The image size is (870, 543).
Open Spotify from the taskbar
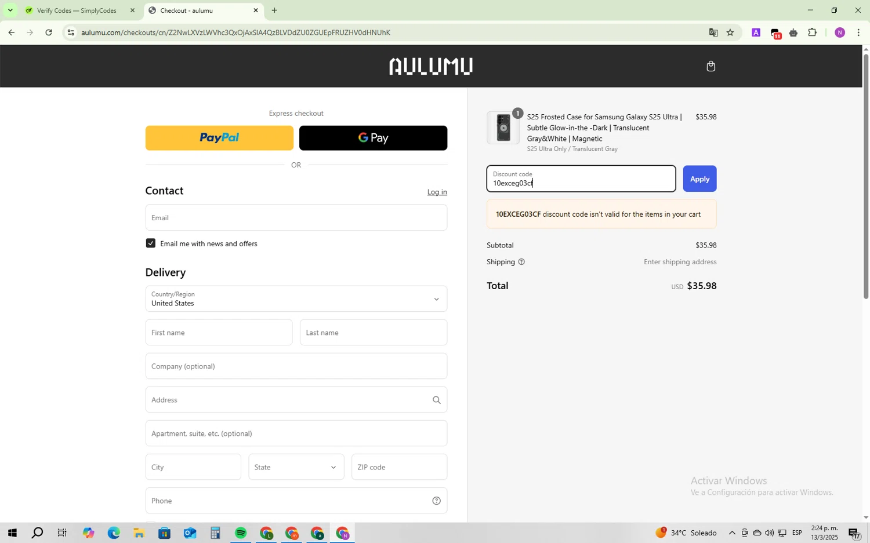[241, 533]
